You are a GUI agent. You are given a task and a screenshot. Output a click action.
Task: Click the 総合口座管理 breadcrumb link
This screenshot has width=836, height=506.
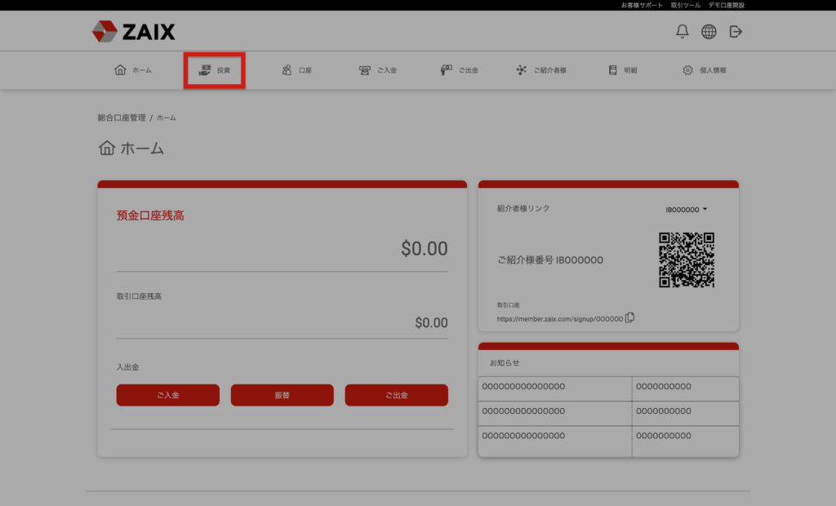122,118
